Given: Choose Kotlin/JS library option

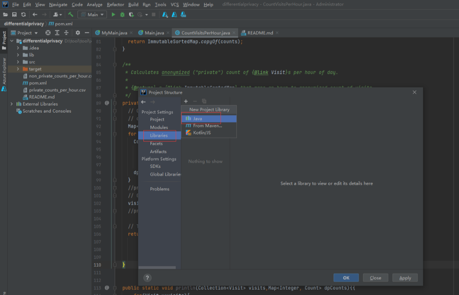Looking at the screenshot, I should coord(209,133).
